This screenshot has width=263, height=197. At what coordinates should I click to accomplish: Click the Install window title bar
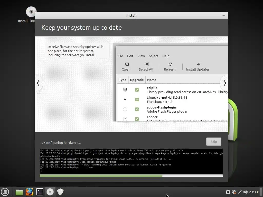coord(131,15)
